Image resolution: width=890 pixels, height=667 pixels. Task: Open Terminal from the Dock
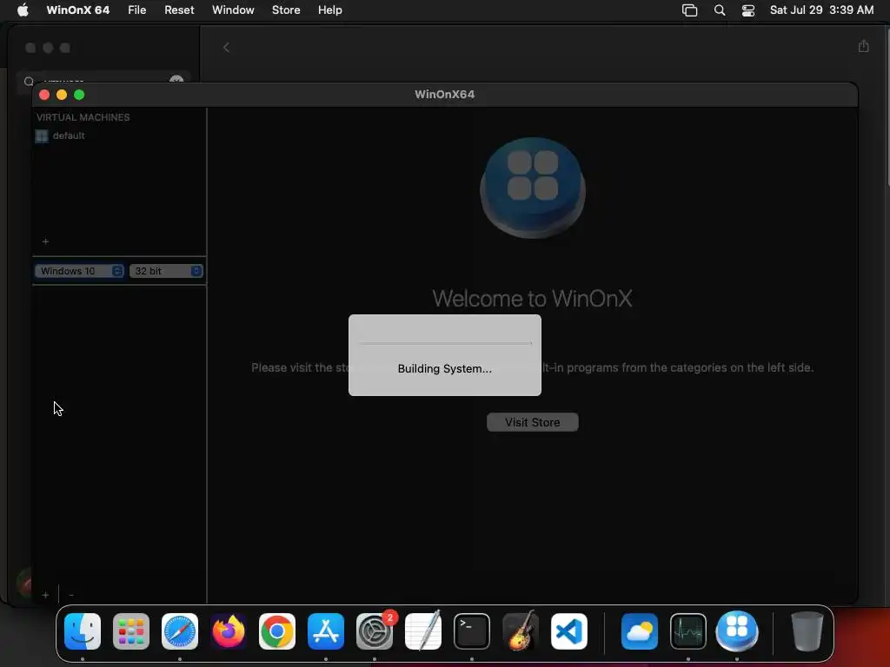472,631
